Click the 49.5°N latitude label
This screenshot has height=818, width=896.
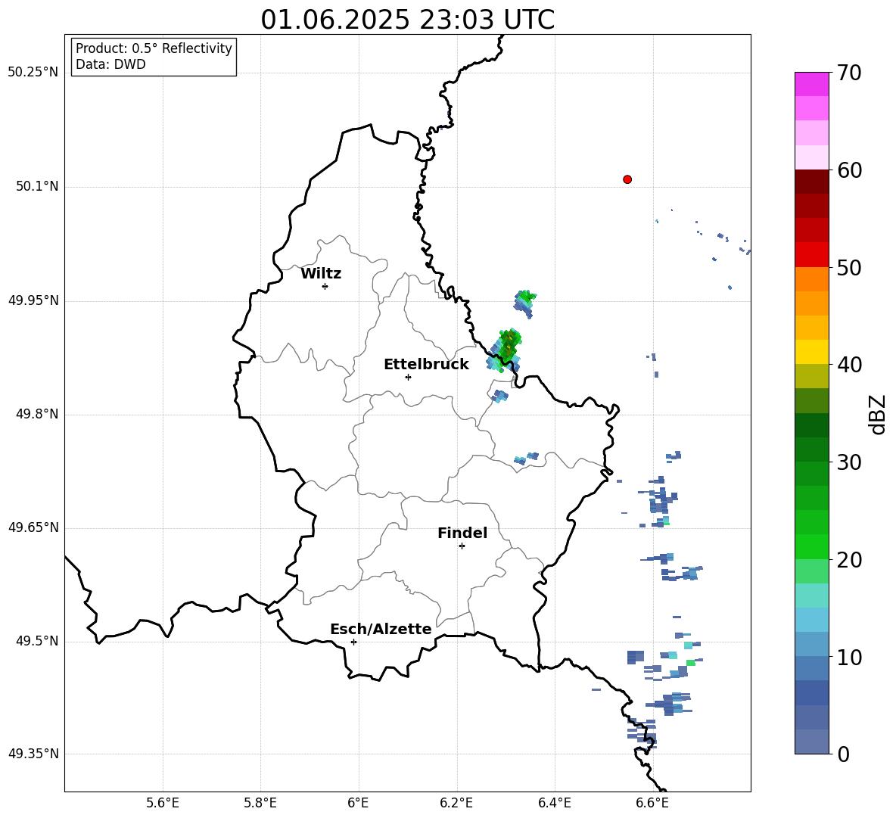pos(37,641)
